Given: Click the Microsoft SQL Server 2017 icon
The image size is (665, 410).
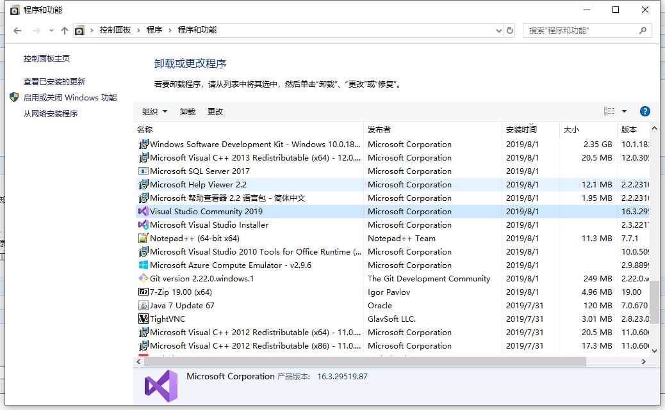Looking at the screenshot, I should [144, 171].
